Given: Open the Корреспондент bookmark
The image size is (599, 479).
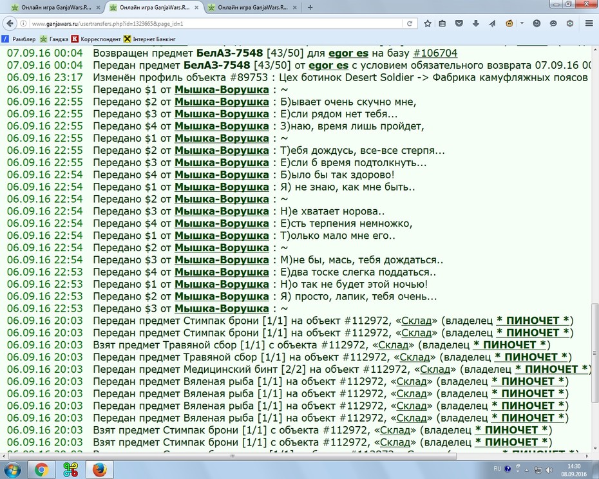Looking at the screenshot, I should coord(96,39).
